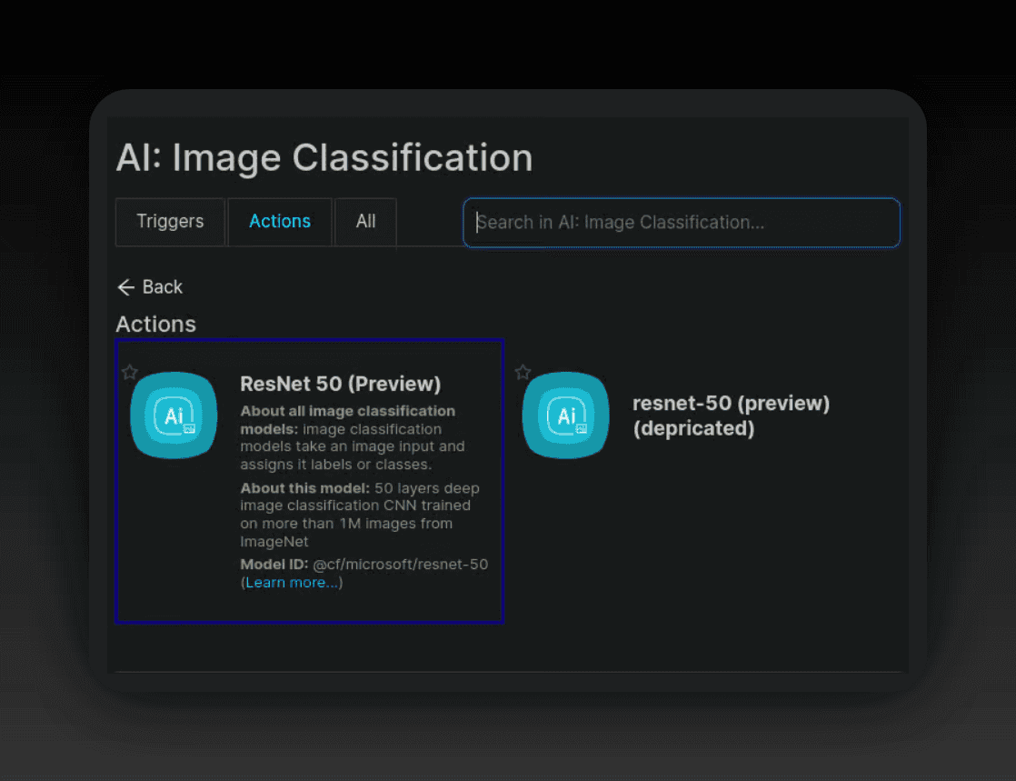Click the Actions section heading

155,325
